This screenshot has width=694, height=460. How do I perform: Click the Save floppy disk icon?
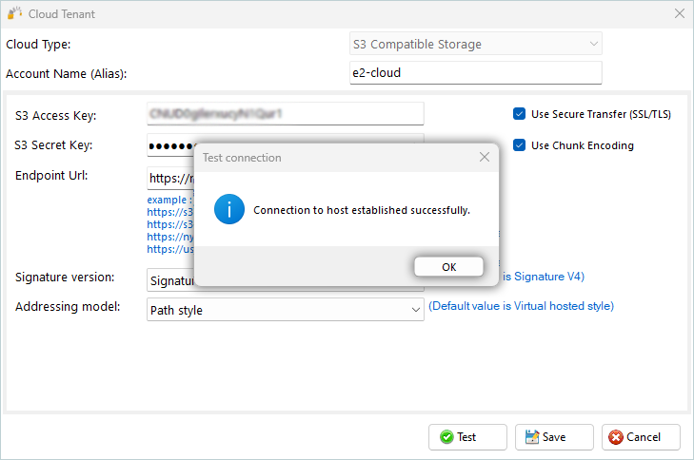pyautogui.click(x=531, y=437)
